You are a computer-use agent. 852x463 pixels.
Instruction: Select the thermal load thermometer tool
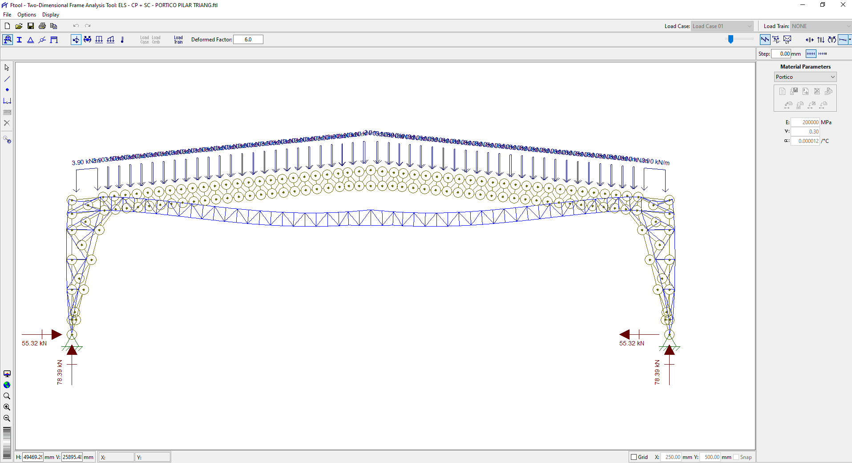click(x=122, y=40)
